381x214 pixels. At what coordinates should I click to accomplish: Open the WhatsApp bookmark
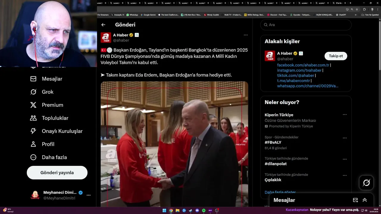click(x=132, y=15)
